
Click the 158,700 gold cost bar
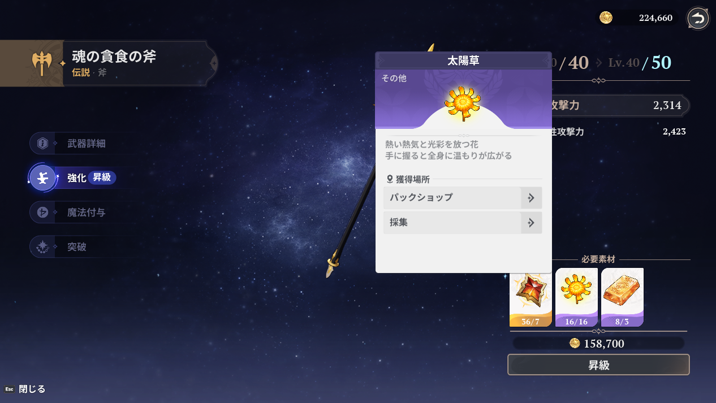point(598,343)
